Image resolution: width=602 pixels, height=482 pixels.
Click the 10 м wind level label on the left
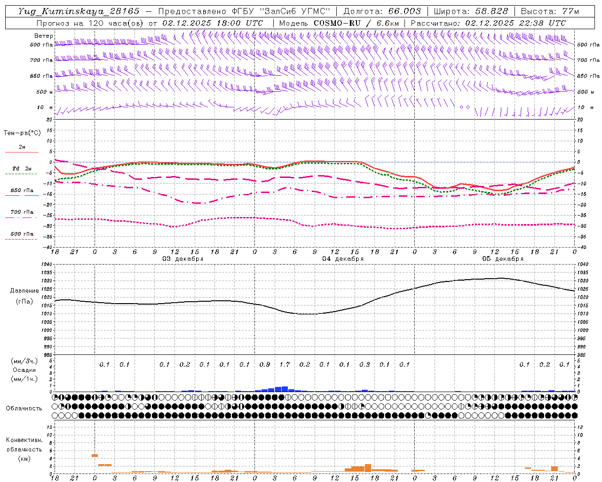pos(45,108)
